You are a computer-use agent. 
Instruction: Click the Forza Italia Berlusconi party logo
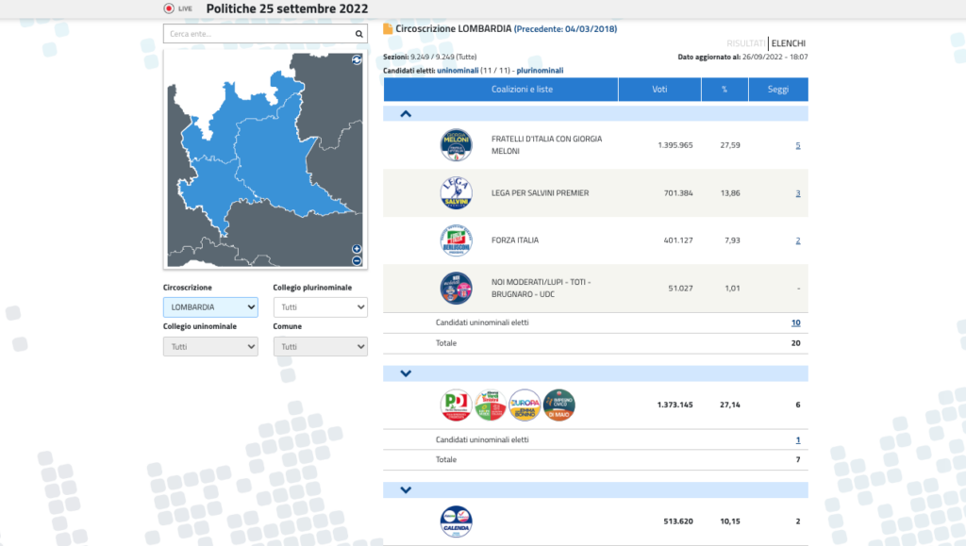[456, 240]
